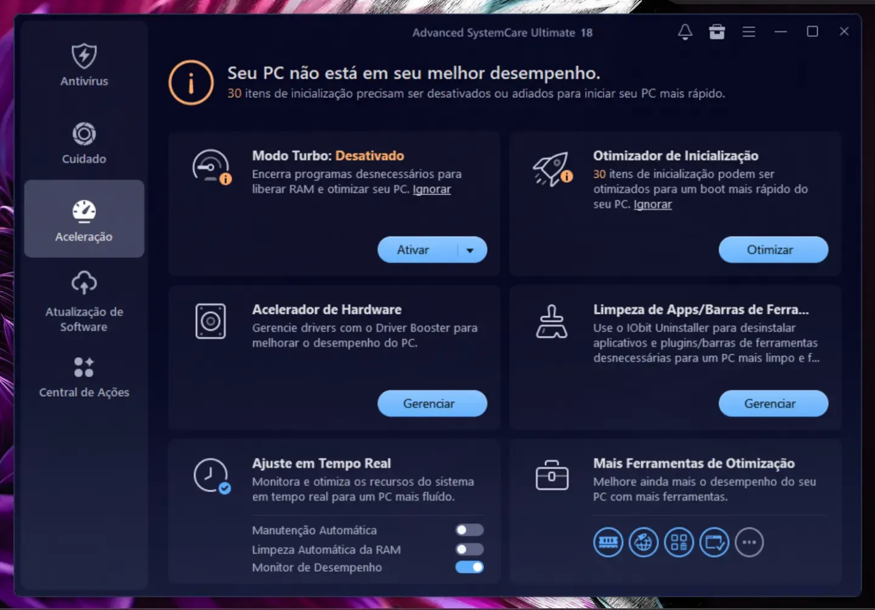875x610 pixels.
Task: Click the 'Ajuste em Tempo Real' heading
Action: (x=321, y=463)
